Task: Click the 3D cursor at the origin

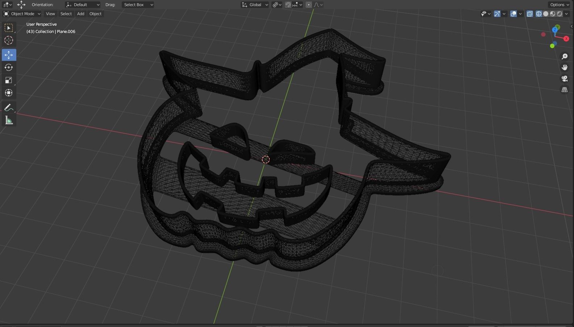Action: [266, 159]
